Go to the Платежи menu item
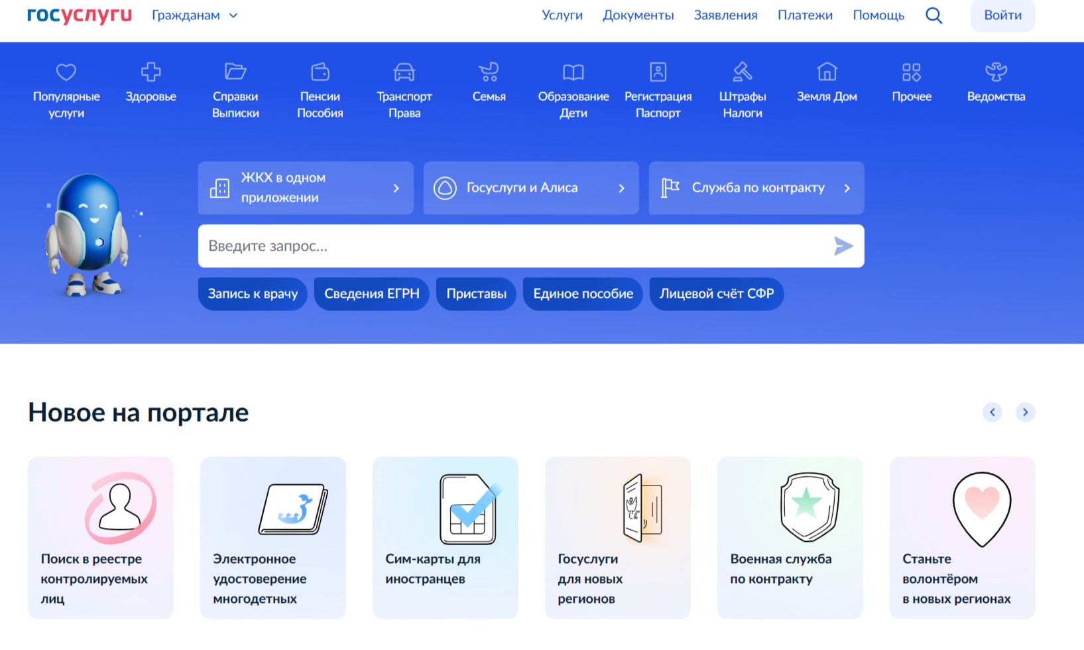The width and height of the screenshot is (1084, 650). (x=805, y=15)
